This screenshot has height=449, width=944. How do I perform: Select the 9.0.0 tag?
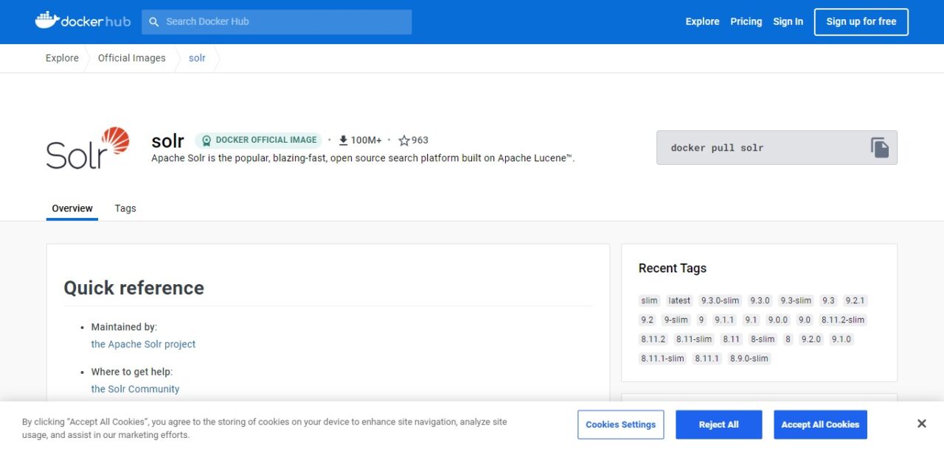coord(777,319)
